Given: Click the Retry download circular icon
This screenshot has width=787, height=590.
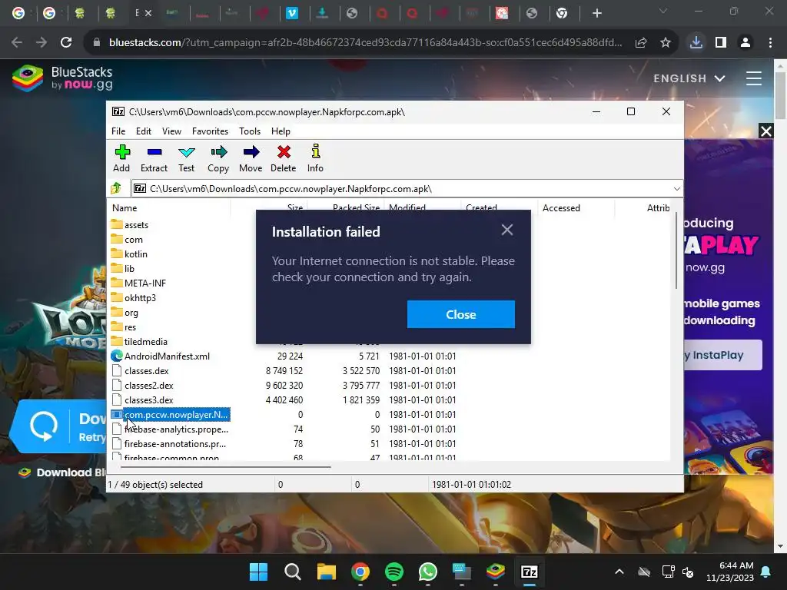Looking at the screenshot, I should tap(43, 426).
